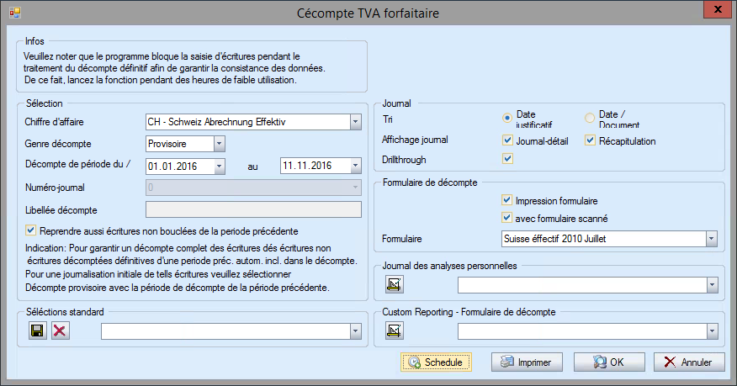This screenshot has width=737, height=386.
Task: Click the red X delete selection icon
Action: tap(59, 332)
